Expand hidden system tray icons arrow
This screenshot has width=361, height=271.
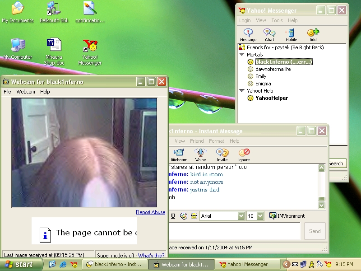click(x=287, y=264)
